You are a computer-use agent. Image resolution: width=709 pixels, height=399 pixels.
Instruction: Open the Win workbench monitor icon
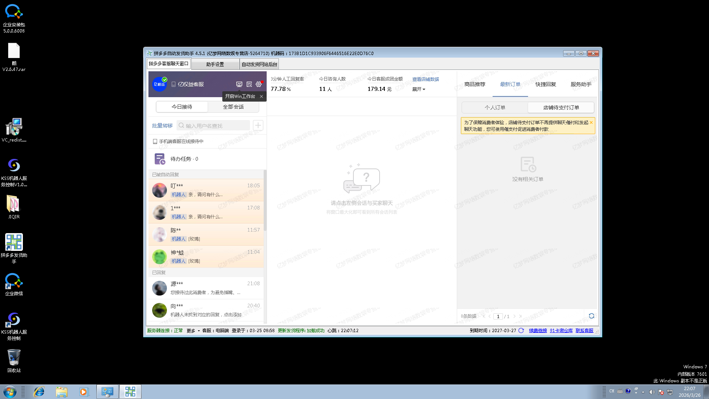click(x=239, y=84)
